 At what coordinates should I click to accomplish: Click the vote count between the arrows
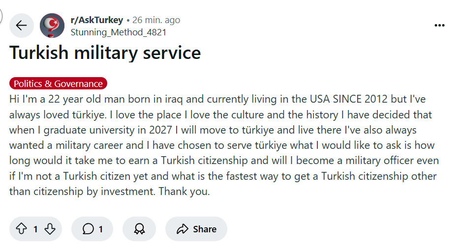click(x=35, y=229)
